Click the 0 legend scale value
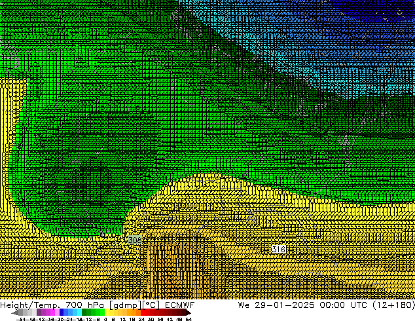 pos(105,319)
